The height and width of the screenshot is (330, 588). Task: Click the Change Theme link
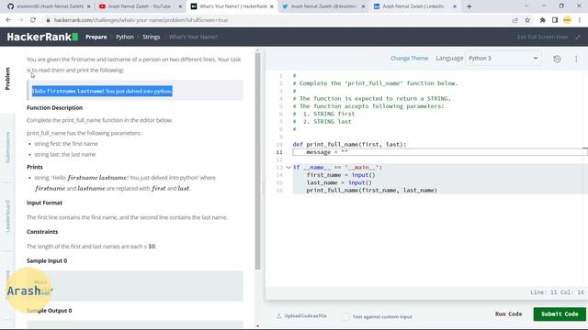[409, 59]
